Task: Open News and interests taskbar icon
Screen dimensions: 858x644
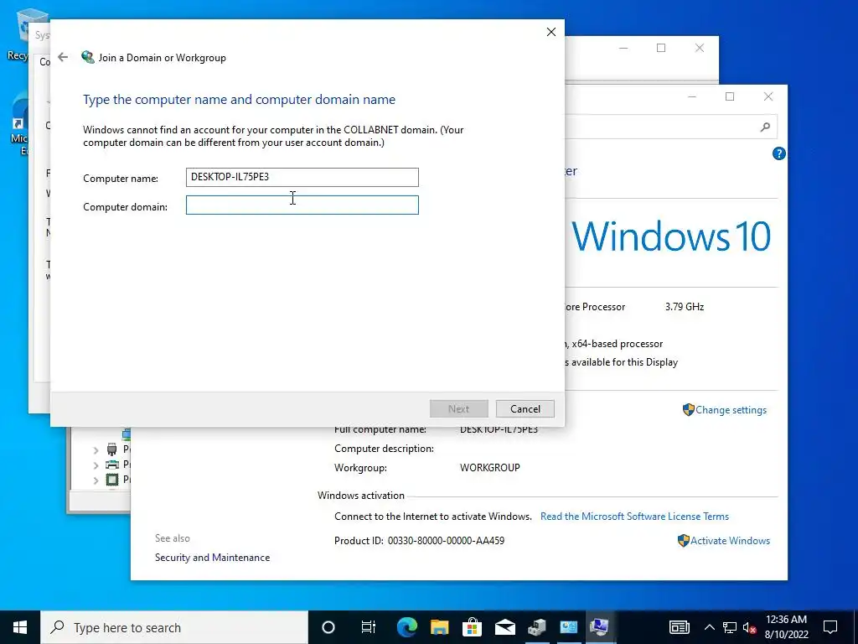Action: click(679, 627)
